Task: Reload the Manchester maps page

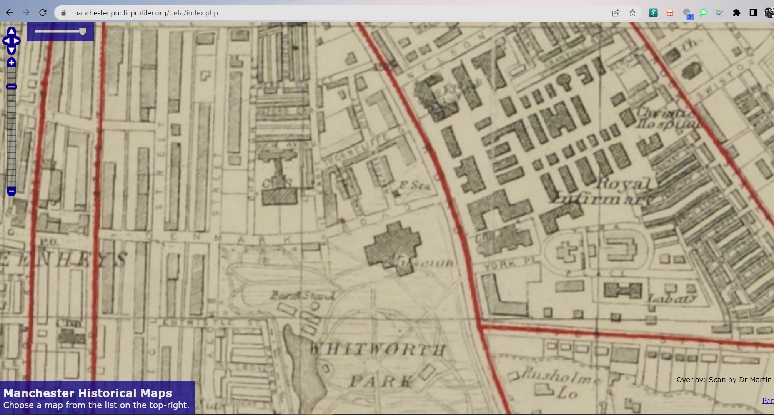Action: 43,12
